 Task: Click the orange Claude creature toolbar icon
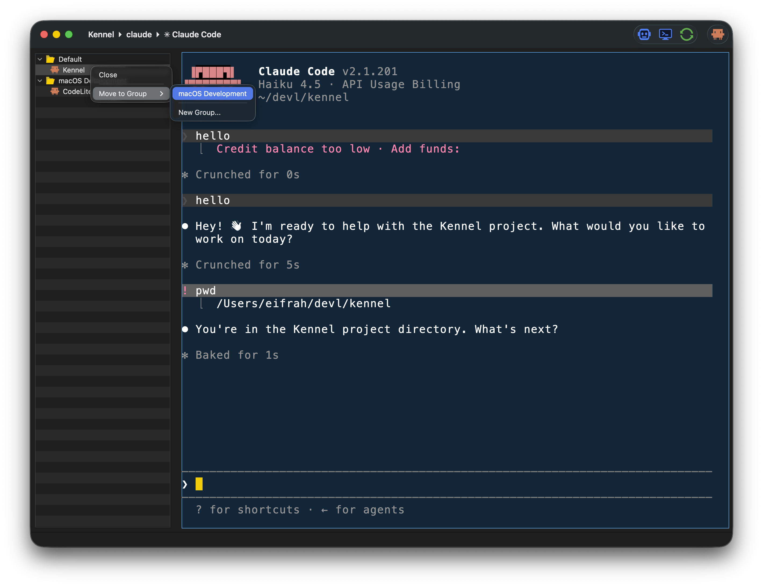[718, 34]
